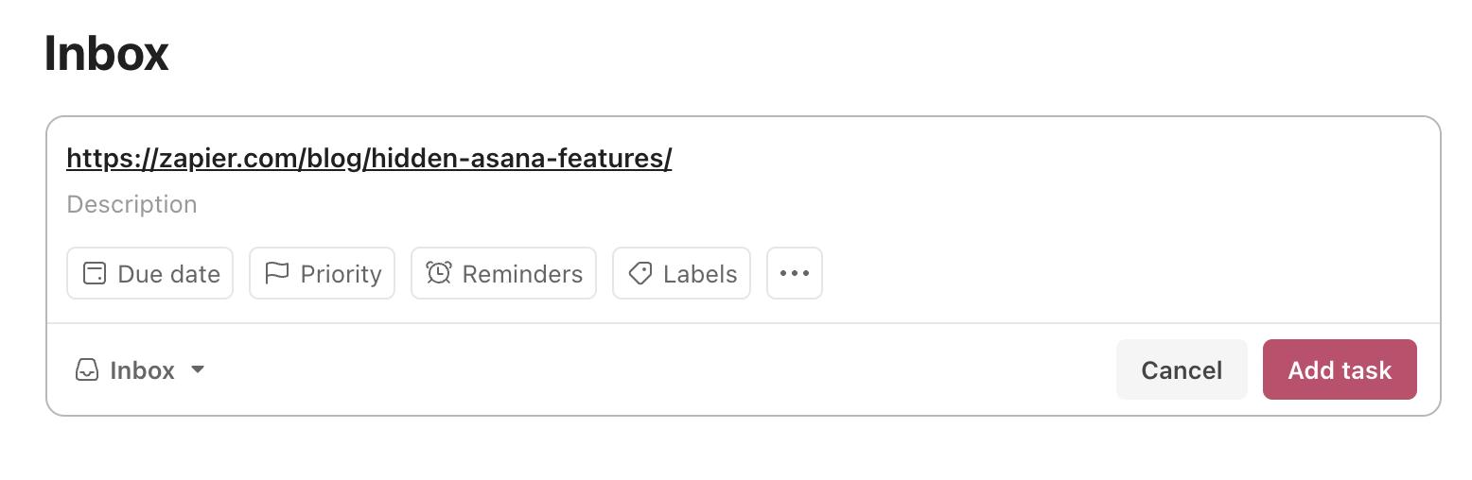Image resolution: width=1472 pixels, height=480 pixels.
Task: Click the inbox tray icon in footer
Action: point(87,369)
